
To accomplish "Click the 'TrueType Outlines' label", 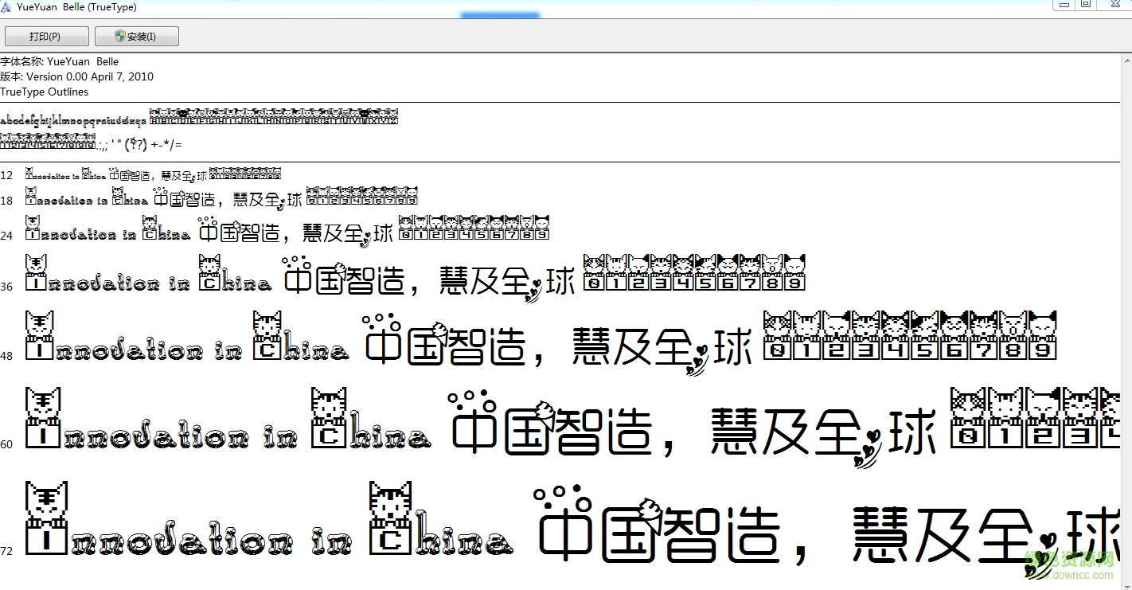I will [x=44, y=92].
